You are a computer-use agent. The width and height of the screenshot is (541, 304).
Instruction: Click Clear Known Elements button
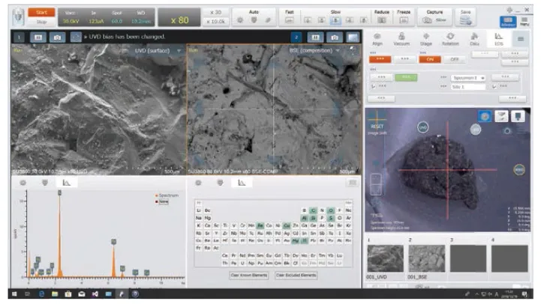tap(248, 275)
